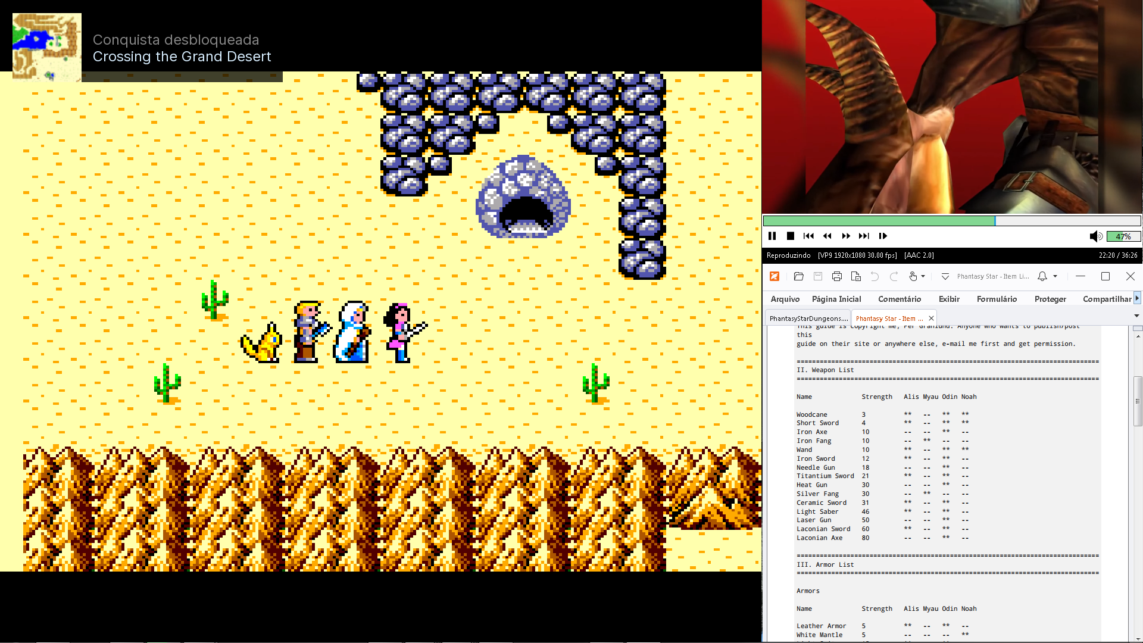Viewport: 1143px width, 643px height.
Task: Open the Proteger ribbon tab
Action: tap(1050, 299)
